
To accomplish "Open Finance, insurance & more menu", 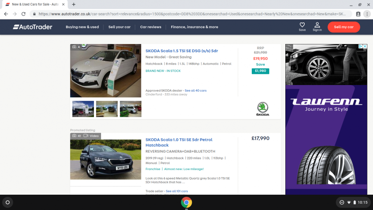I will point(194,27).
